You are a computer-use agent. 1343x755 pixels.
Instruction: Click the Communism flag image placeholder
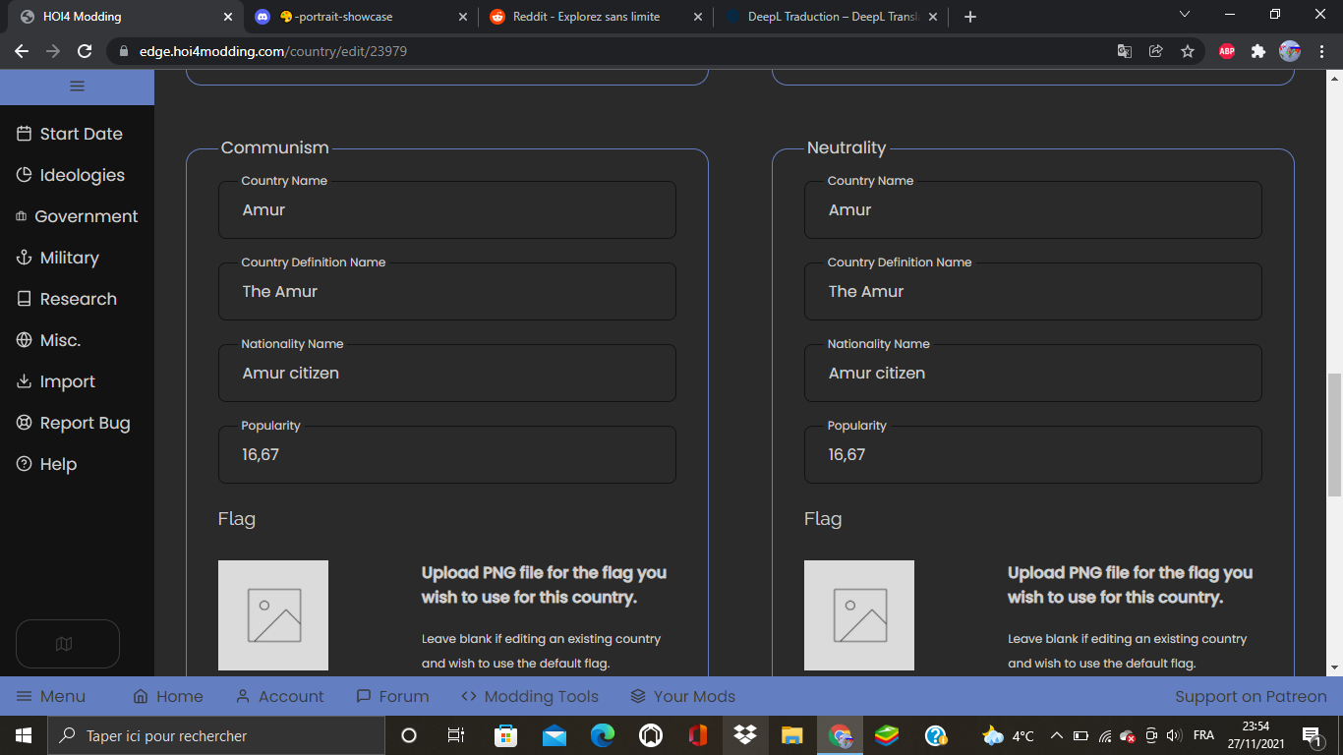coord(273,615)
